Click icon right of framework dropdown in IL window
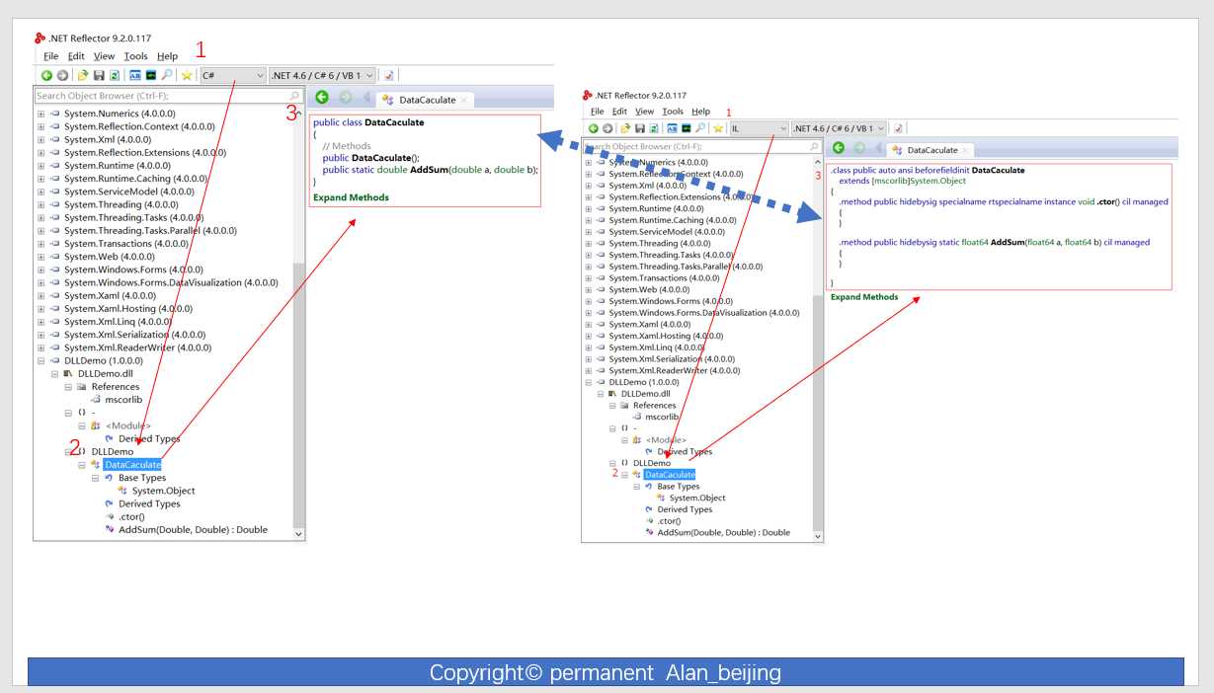 898,128
